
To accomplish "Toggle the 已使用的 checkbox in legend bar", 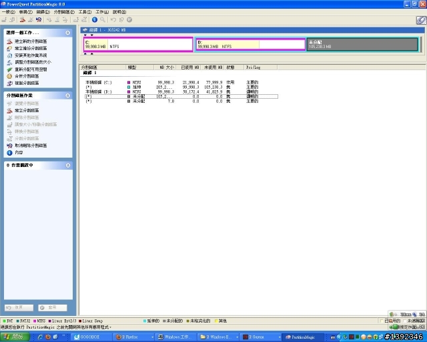I will tap(382, 321).
